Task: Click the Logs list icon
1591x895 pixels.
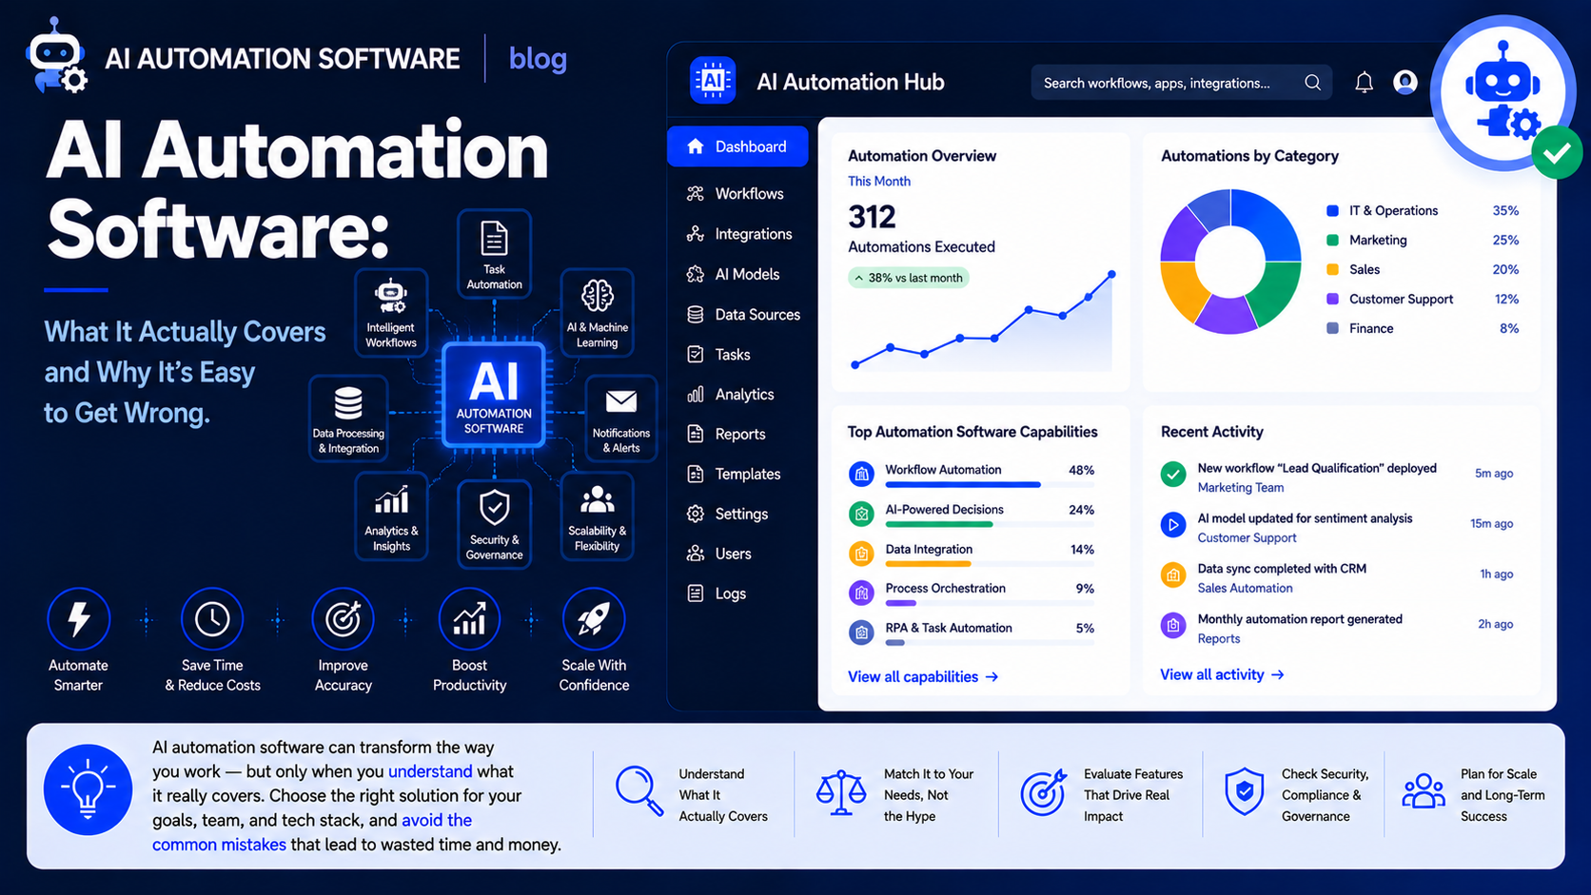Action: (696, 593)
